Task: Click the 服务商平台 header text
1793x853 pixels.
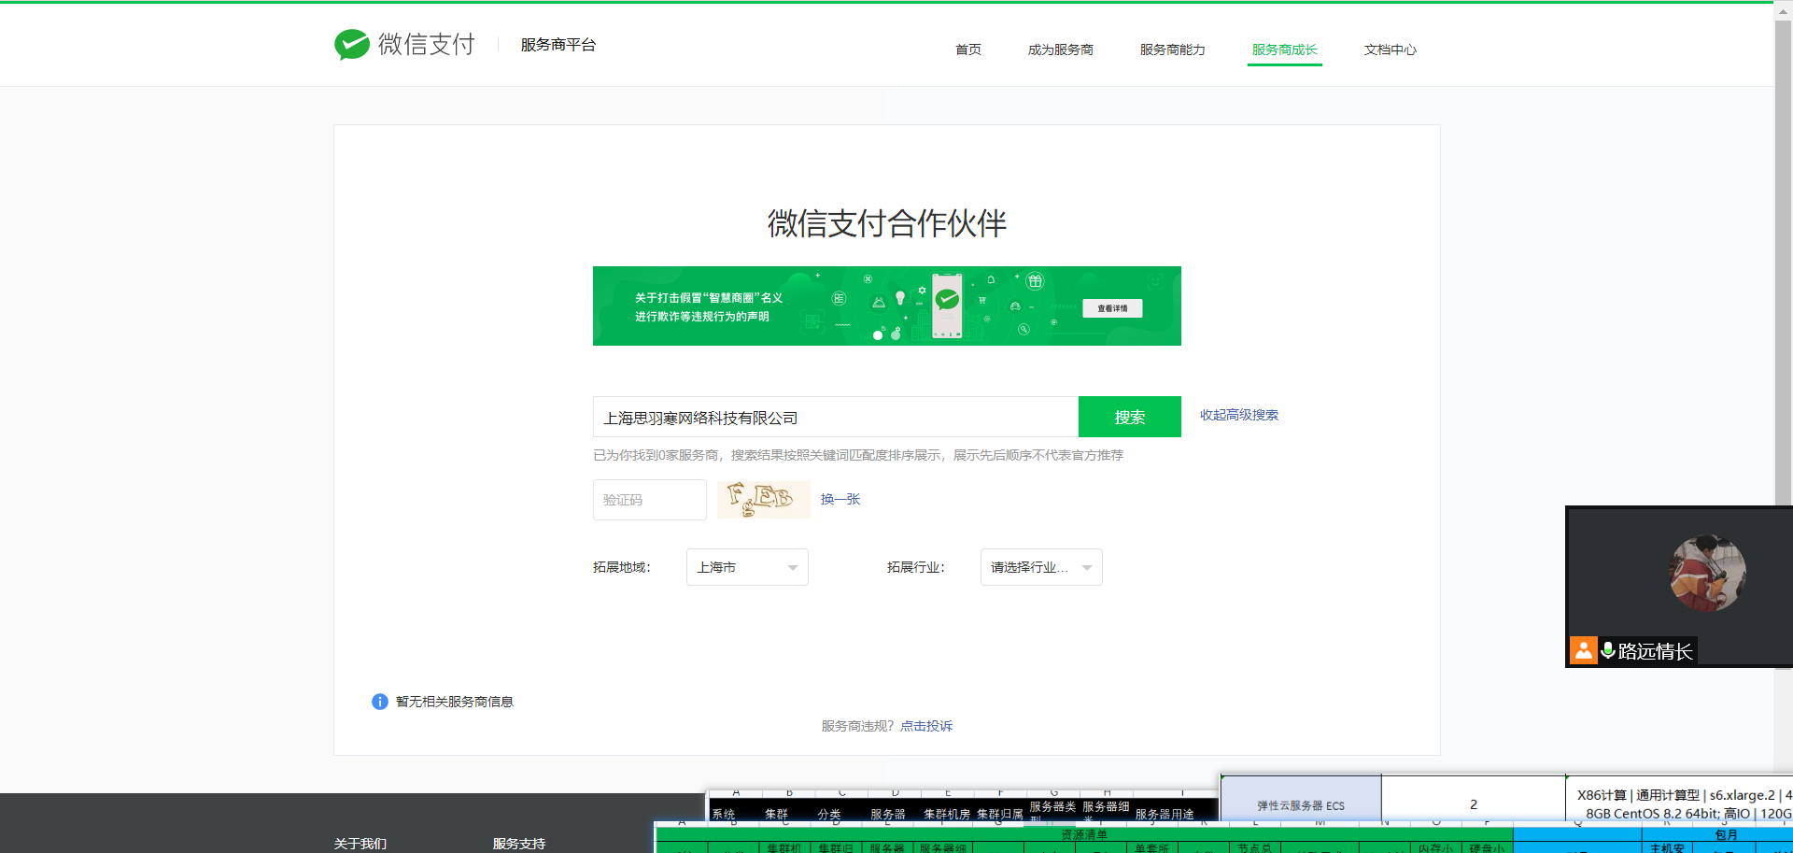Action: point(558,45)
